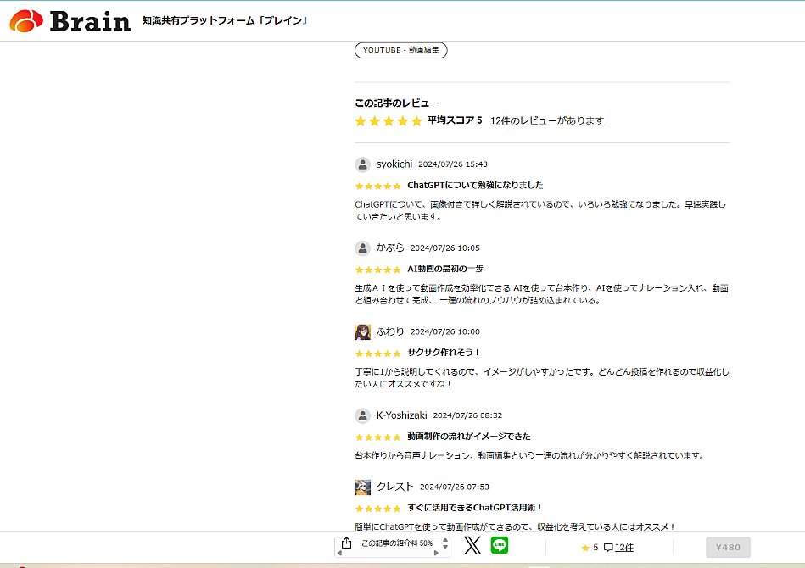This screenshot has height=568, width=805.
Task: Click the この記事の紹介料 50% box
Action: point(392,547)
